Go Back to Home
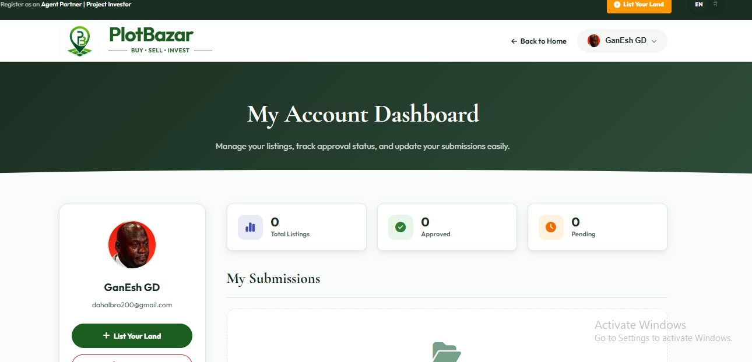Image resolution: width=752 pixels, height=362 pixels. pos(539,41)
